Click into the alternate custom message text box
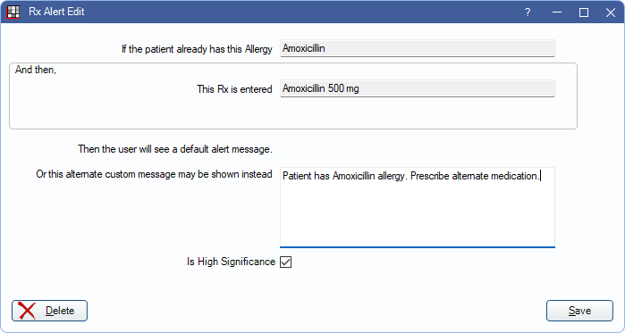Viewport: 625px width, 333px height. click(x=418, y=207)
